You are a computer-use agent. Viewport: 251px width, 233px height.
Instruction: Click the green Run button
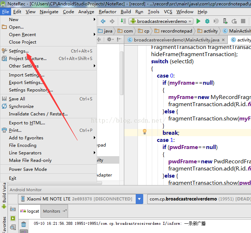(x=198, y=21)
